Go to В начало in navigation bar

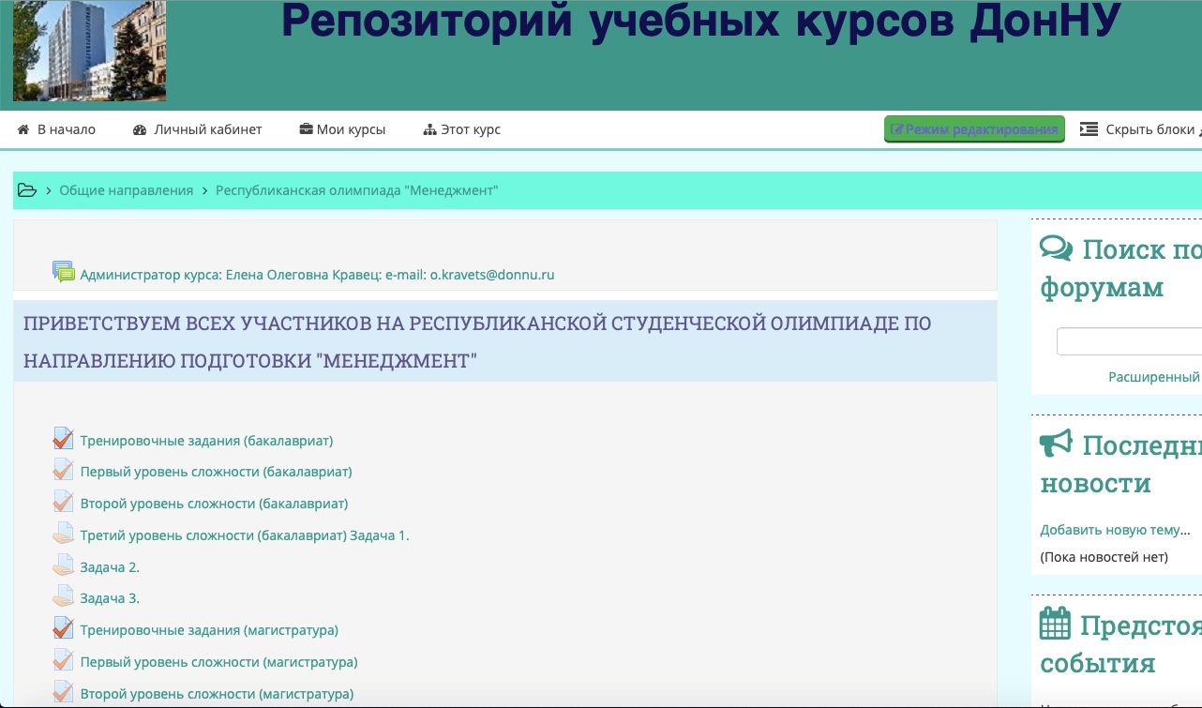click(x=57, y=129)
